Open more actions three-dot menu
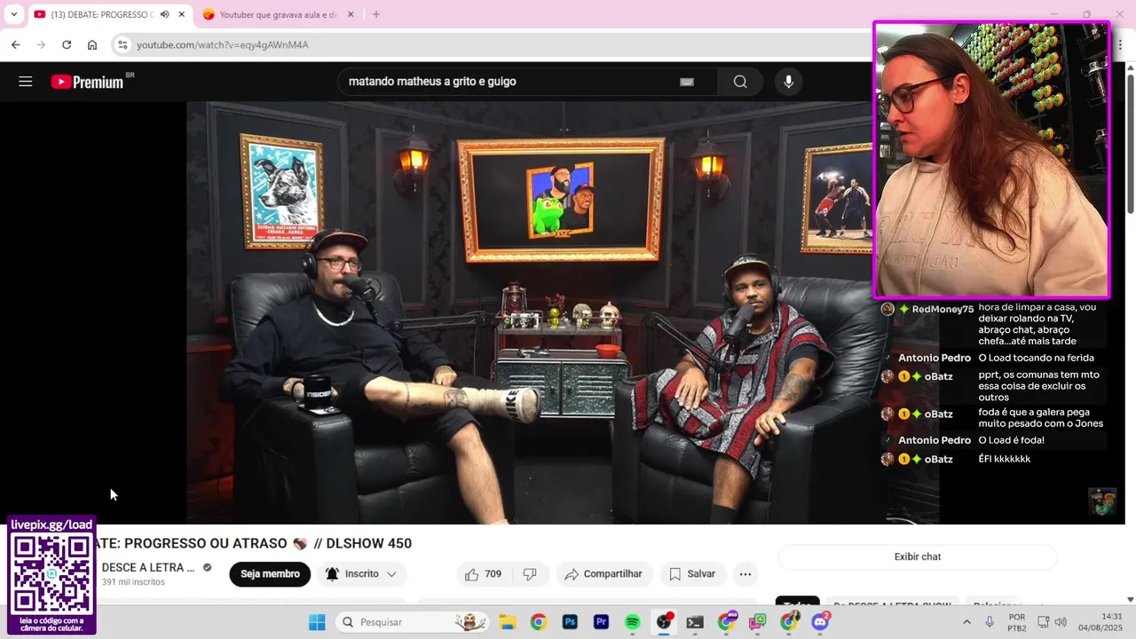The width and height of the screenshot is (1136, 639). [x=745, y=574]
